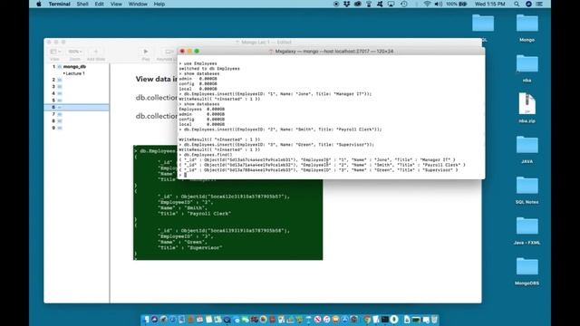Zoom Terminal with green button
The height and width of the screenshot is (326, 580).
[197, 51]
